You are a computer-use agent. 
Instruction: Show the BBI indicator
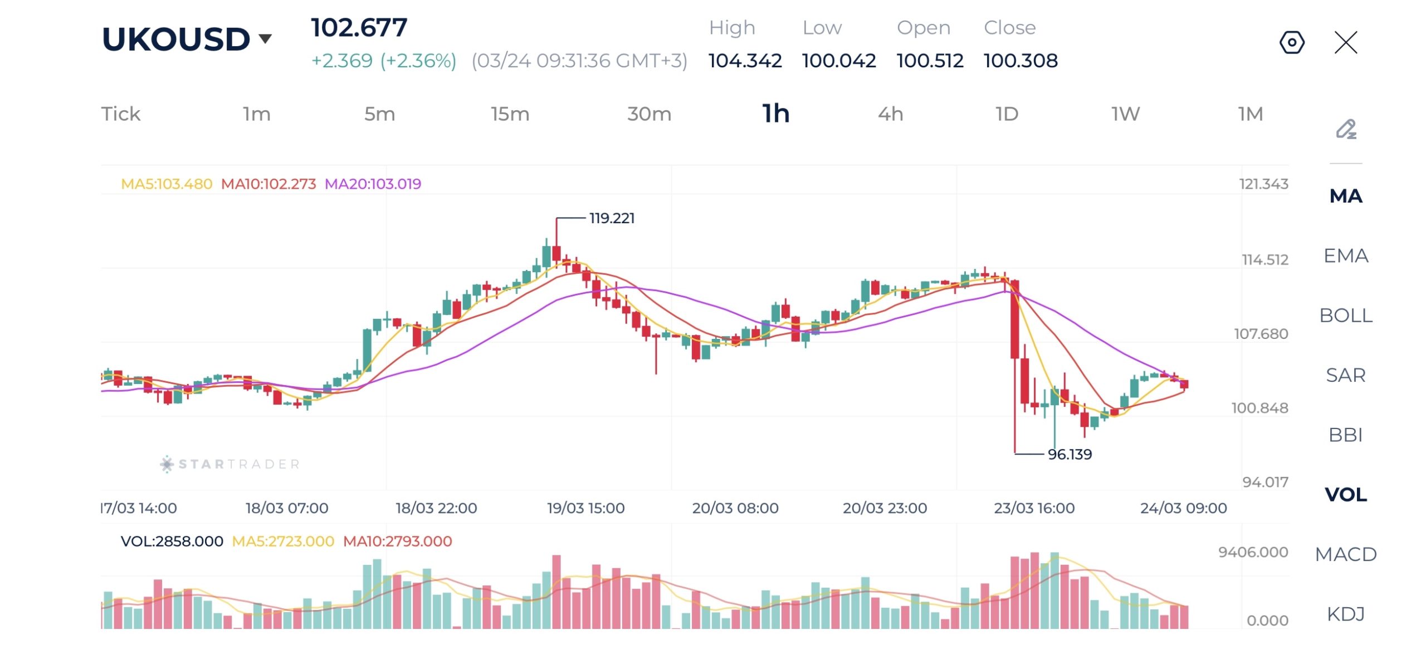click(1345, 435)
